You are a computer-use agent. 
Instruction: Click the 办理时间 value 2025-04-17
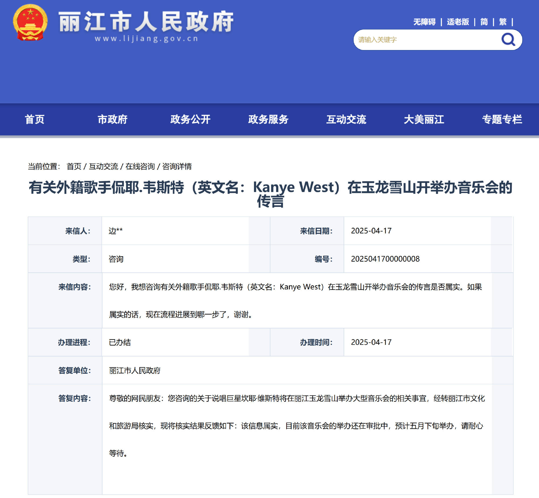(x=371, y=342)
